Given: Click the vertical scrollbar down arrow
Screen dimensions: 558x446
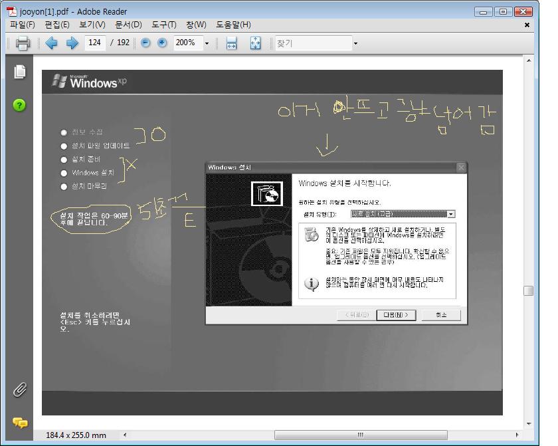Looking at the screenshot, I should point(529,424).
